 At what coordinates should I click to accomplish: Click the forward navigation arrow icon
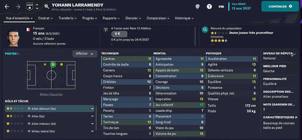tap(18, 7)
